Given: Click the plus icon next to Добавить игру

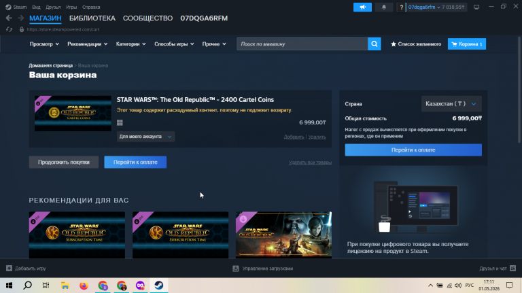Looking at the screenshot, I should click(9, 269).
